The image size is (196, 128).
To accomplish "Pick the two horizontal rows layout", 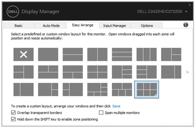I will click(x=73, y=54).
